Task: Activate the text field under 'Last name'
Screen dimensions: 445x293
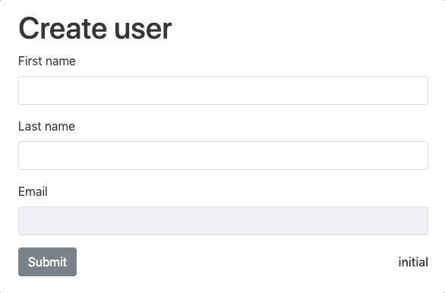Action: (223, 156)
